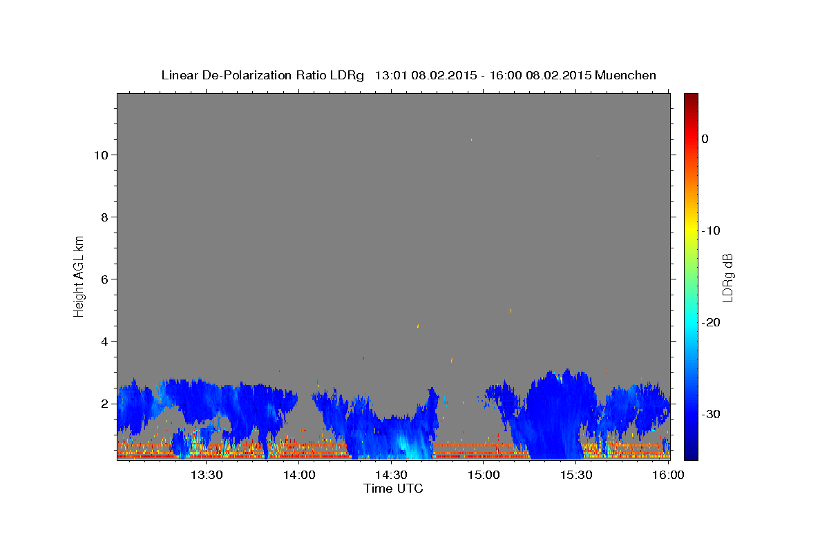Click the colorbar value -30

pos(712,414)
